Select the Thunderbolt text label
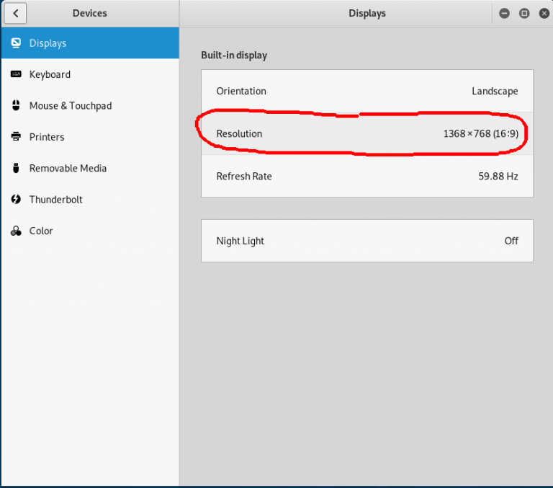This screenshot has height=488, width=553. pos(55,200)
